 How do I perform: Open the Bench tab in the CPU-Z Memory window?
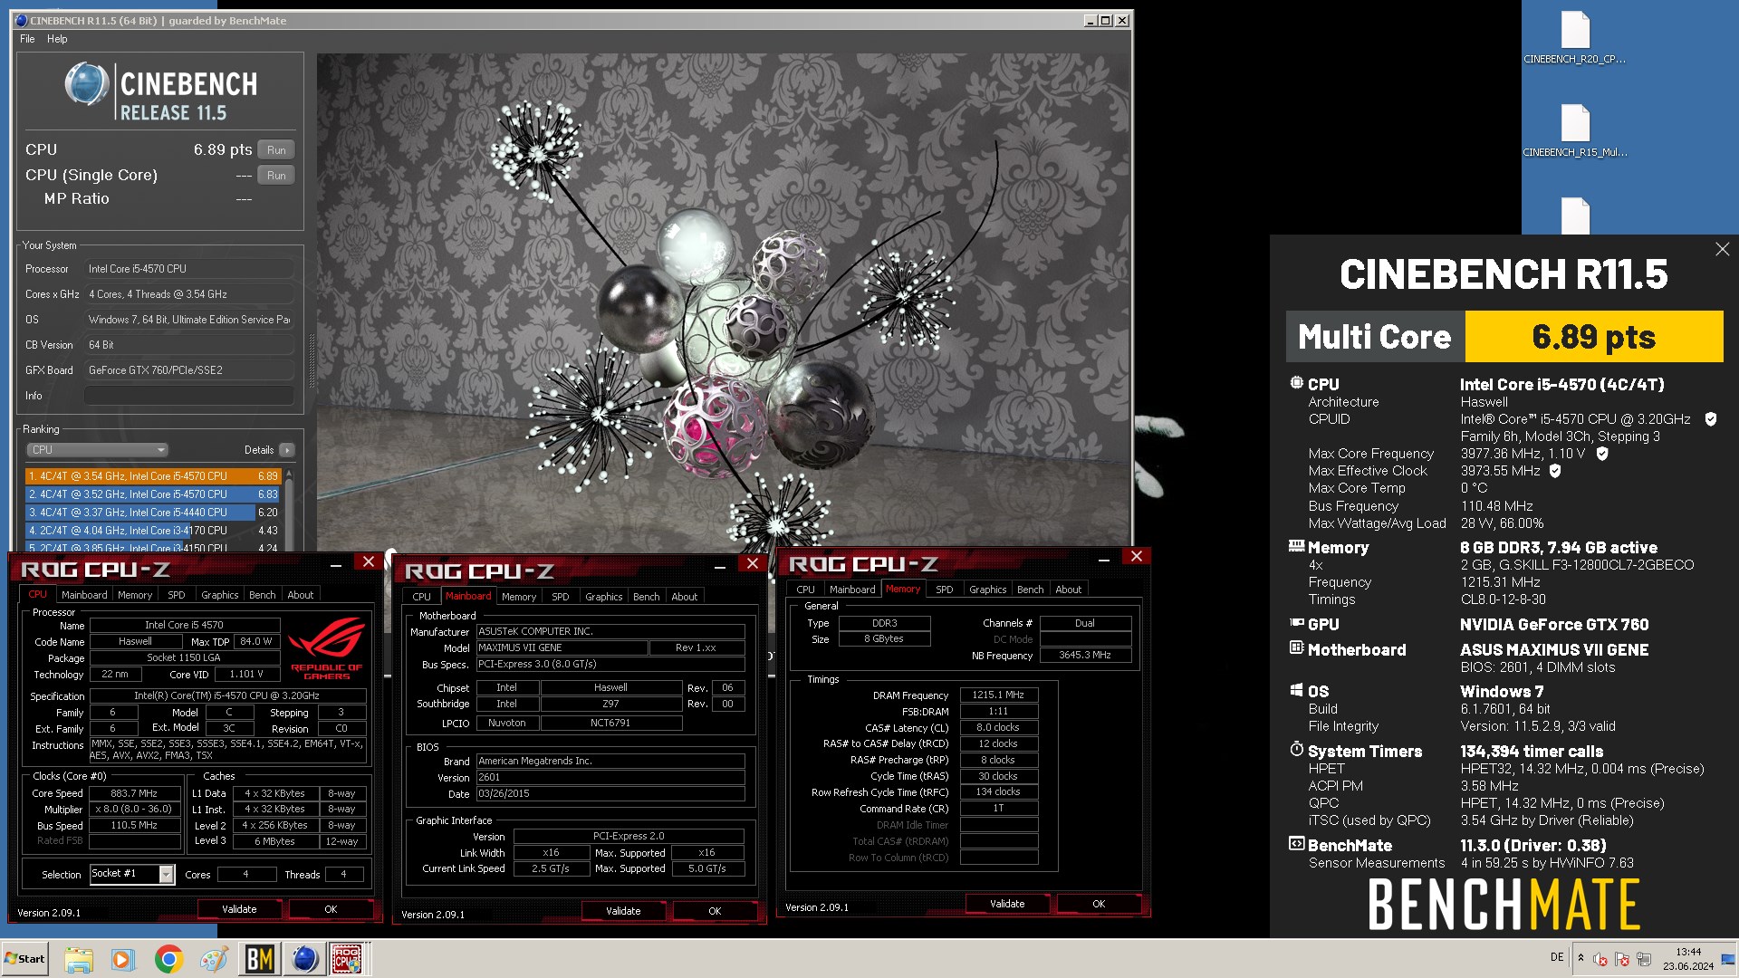(1030, 590)
